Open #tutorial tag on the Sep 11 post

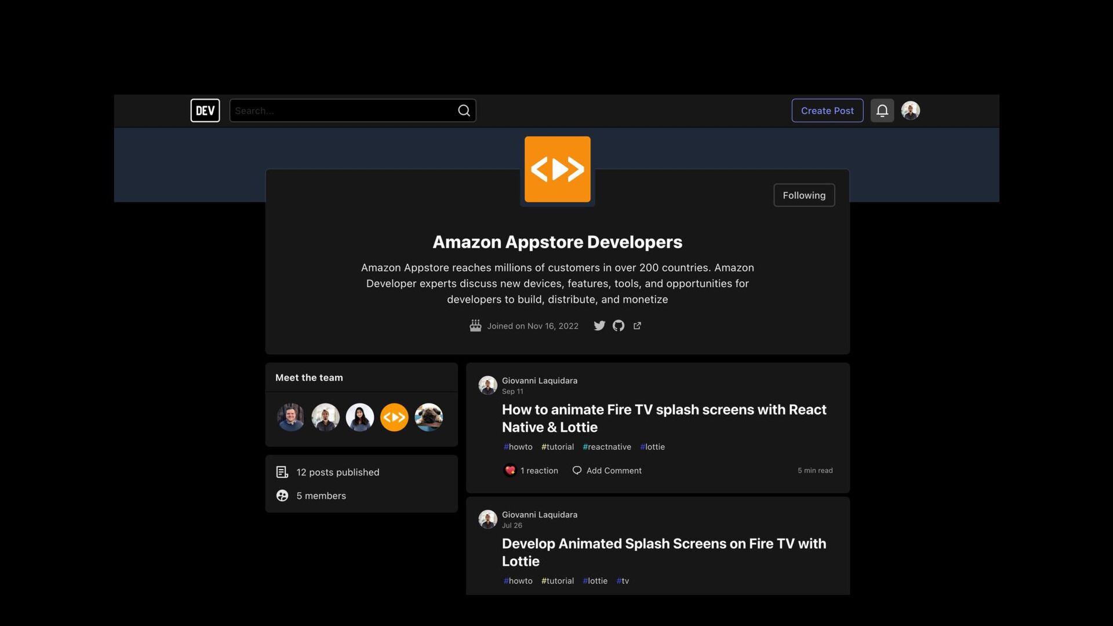coord(557,447)
